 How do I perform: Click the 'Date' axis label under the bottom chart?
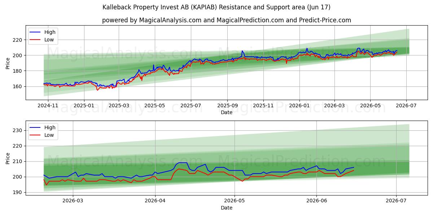(227, 208)
